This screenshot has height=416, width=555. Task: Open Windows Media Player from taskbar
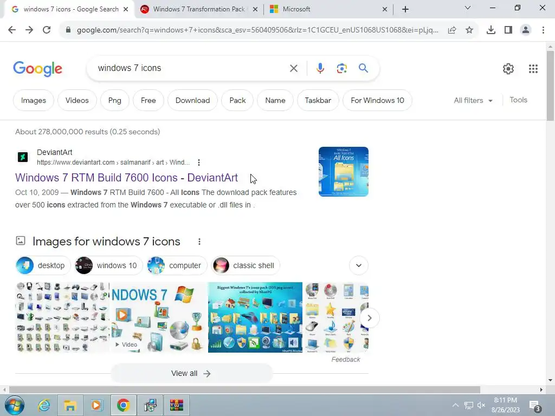(x=96, y=405)
